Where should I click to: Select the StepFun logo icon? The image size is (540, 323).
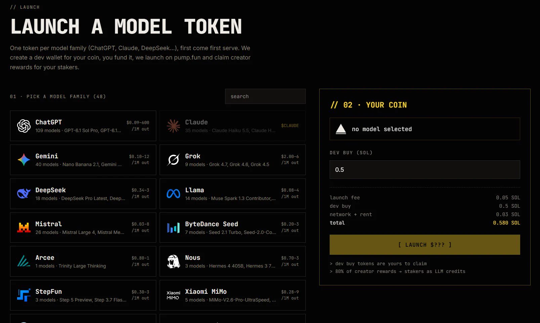(x=24, y=295)
